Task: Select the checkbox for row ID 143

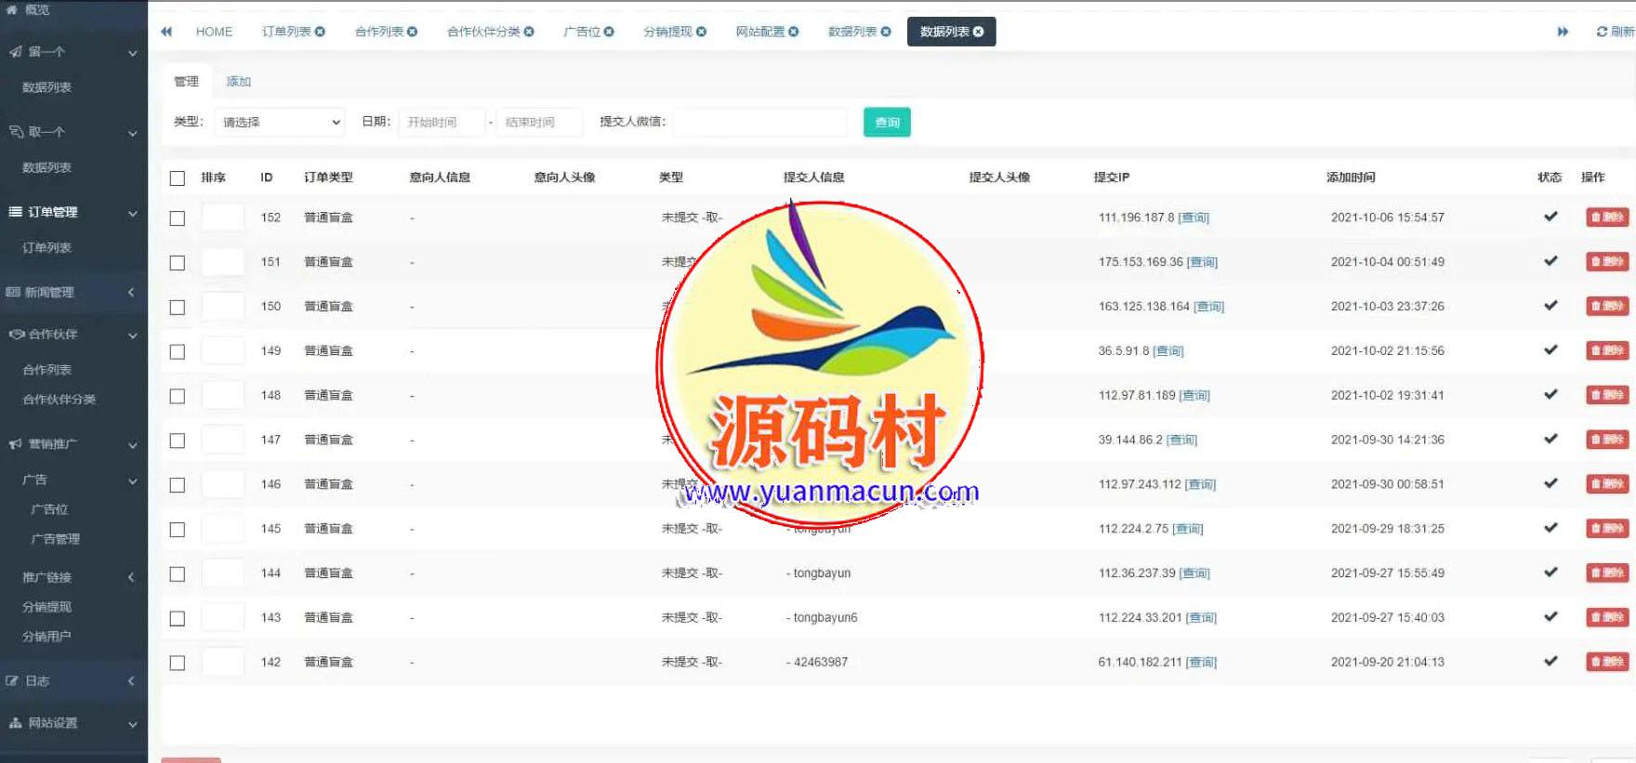Action: [178, 619]
